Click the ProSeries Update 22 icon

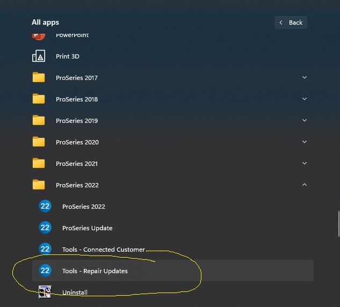45,228
